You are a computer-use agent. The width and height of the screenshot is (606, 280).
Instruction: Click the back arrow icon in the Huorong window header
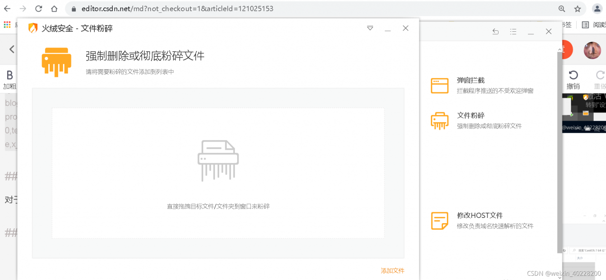[x=495, y=31]
